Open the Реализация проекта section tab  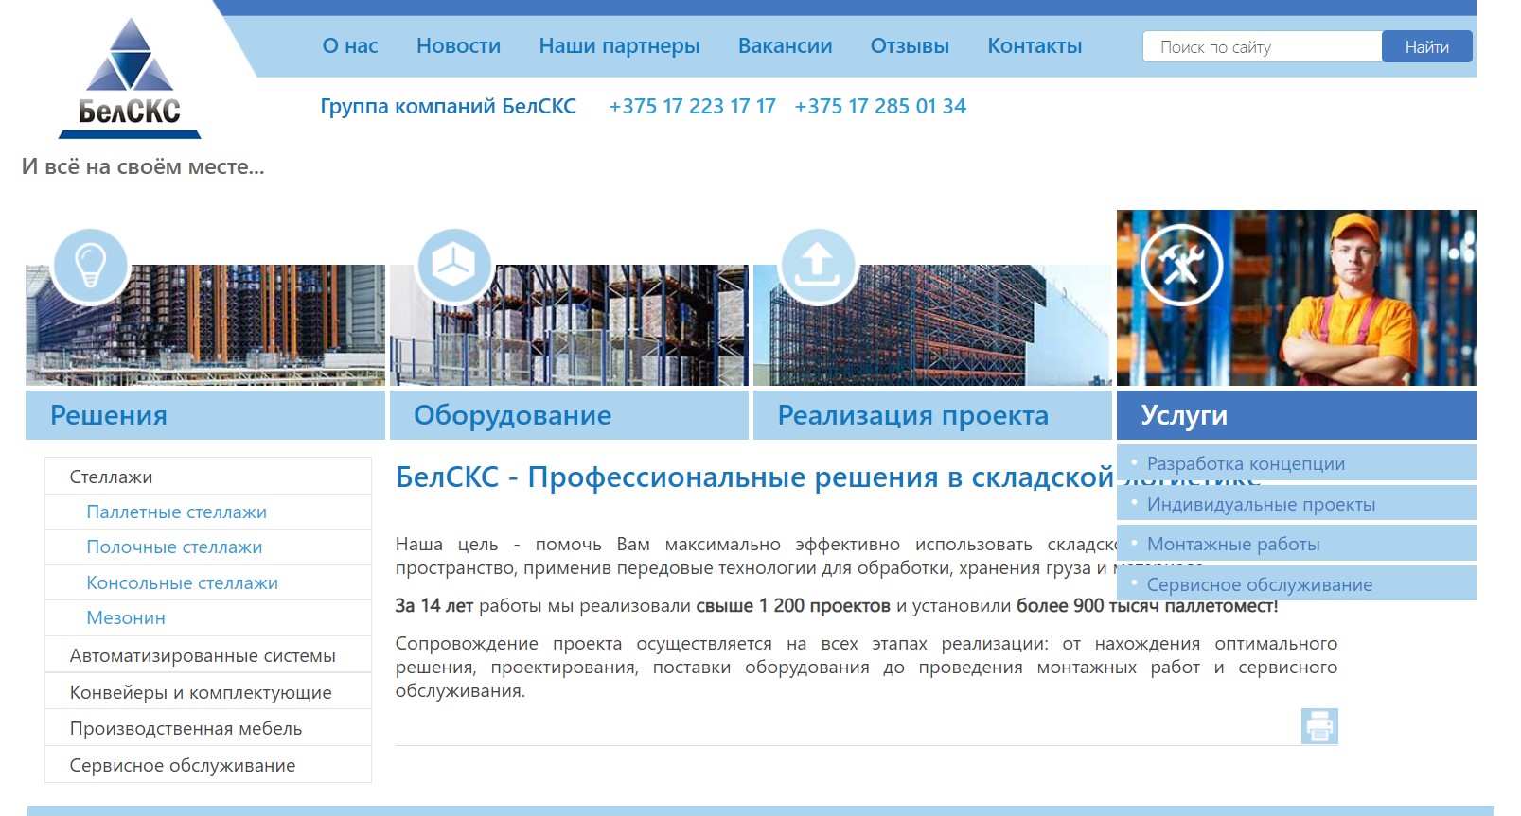932,415
